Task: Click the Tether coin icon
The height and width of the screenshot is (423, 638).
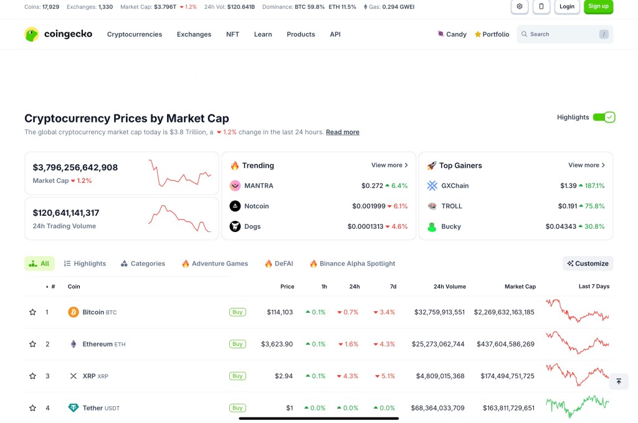Action: click(74, 408)
